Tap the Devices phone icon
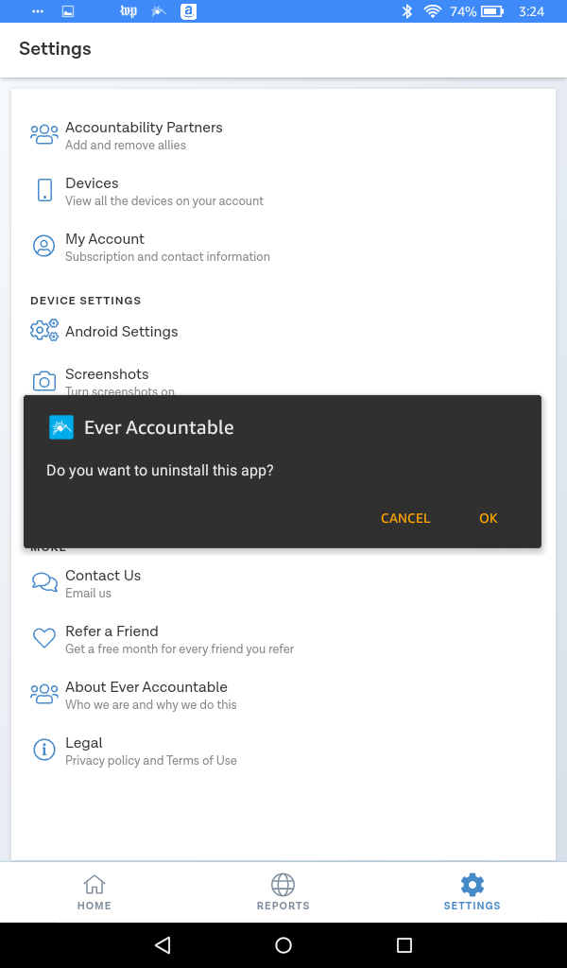Viewport: 567px width, 968px height. point(44,190)
